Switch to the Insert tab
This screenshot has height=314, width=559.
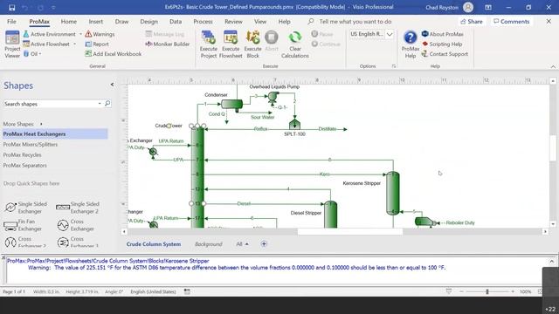95,21
